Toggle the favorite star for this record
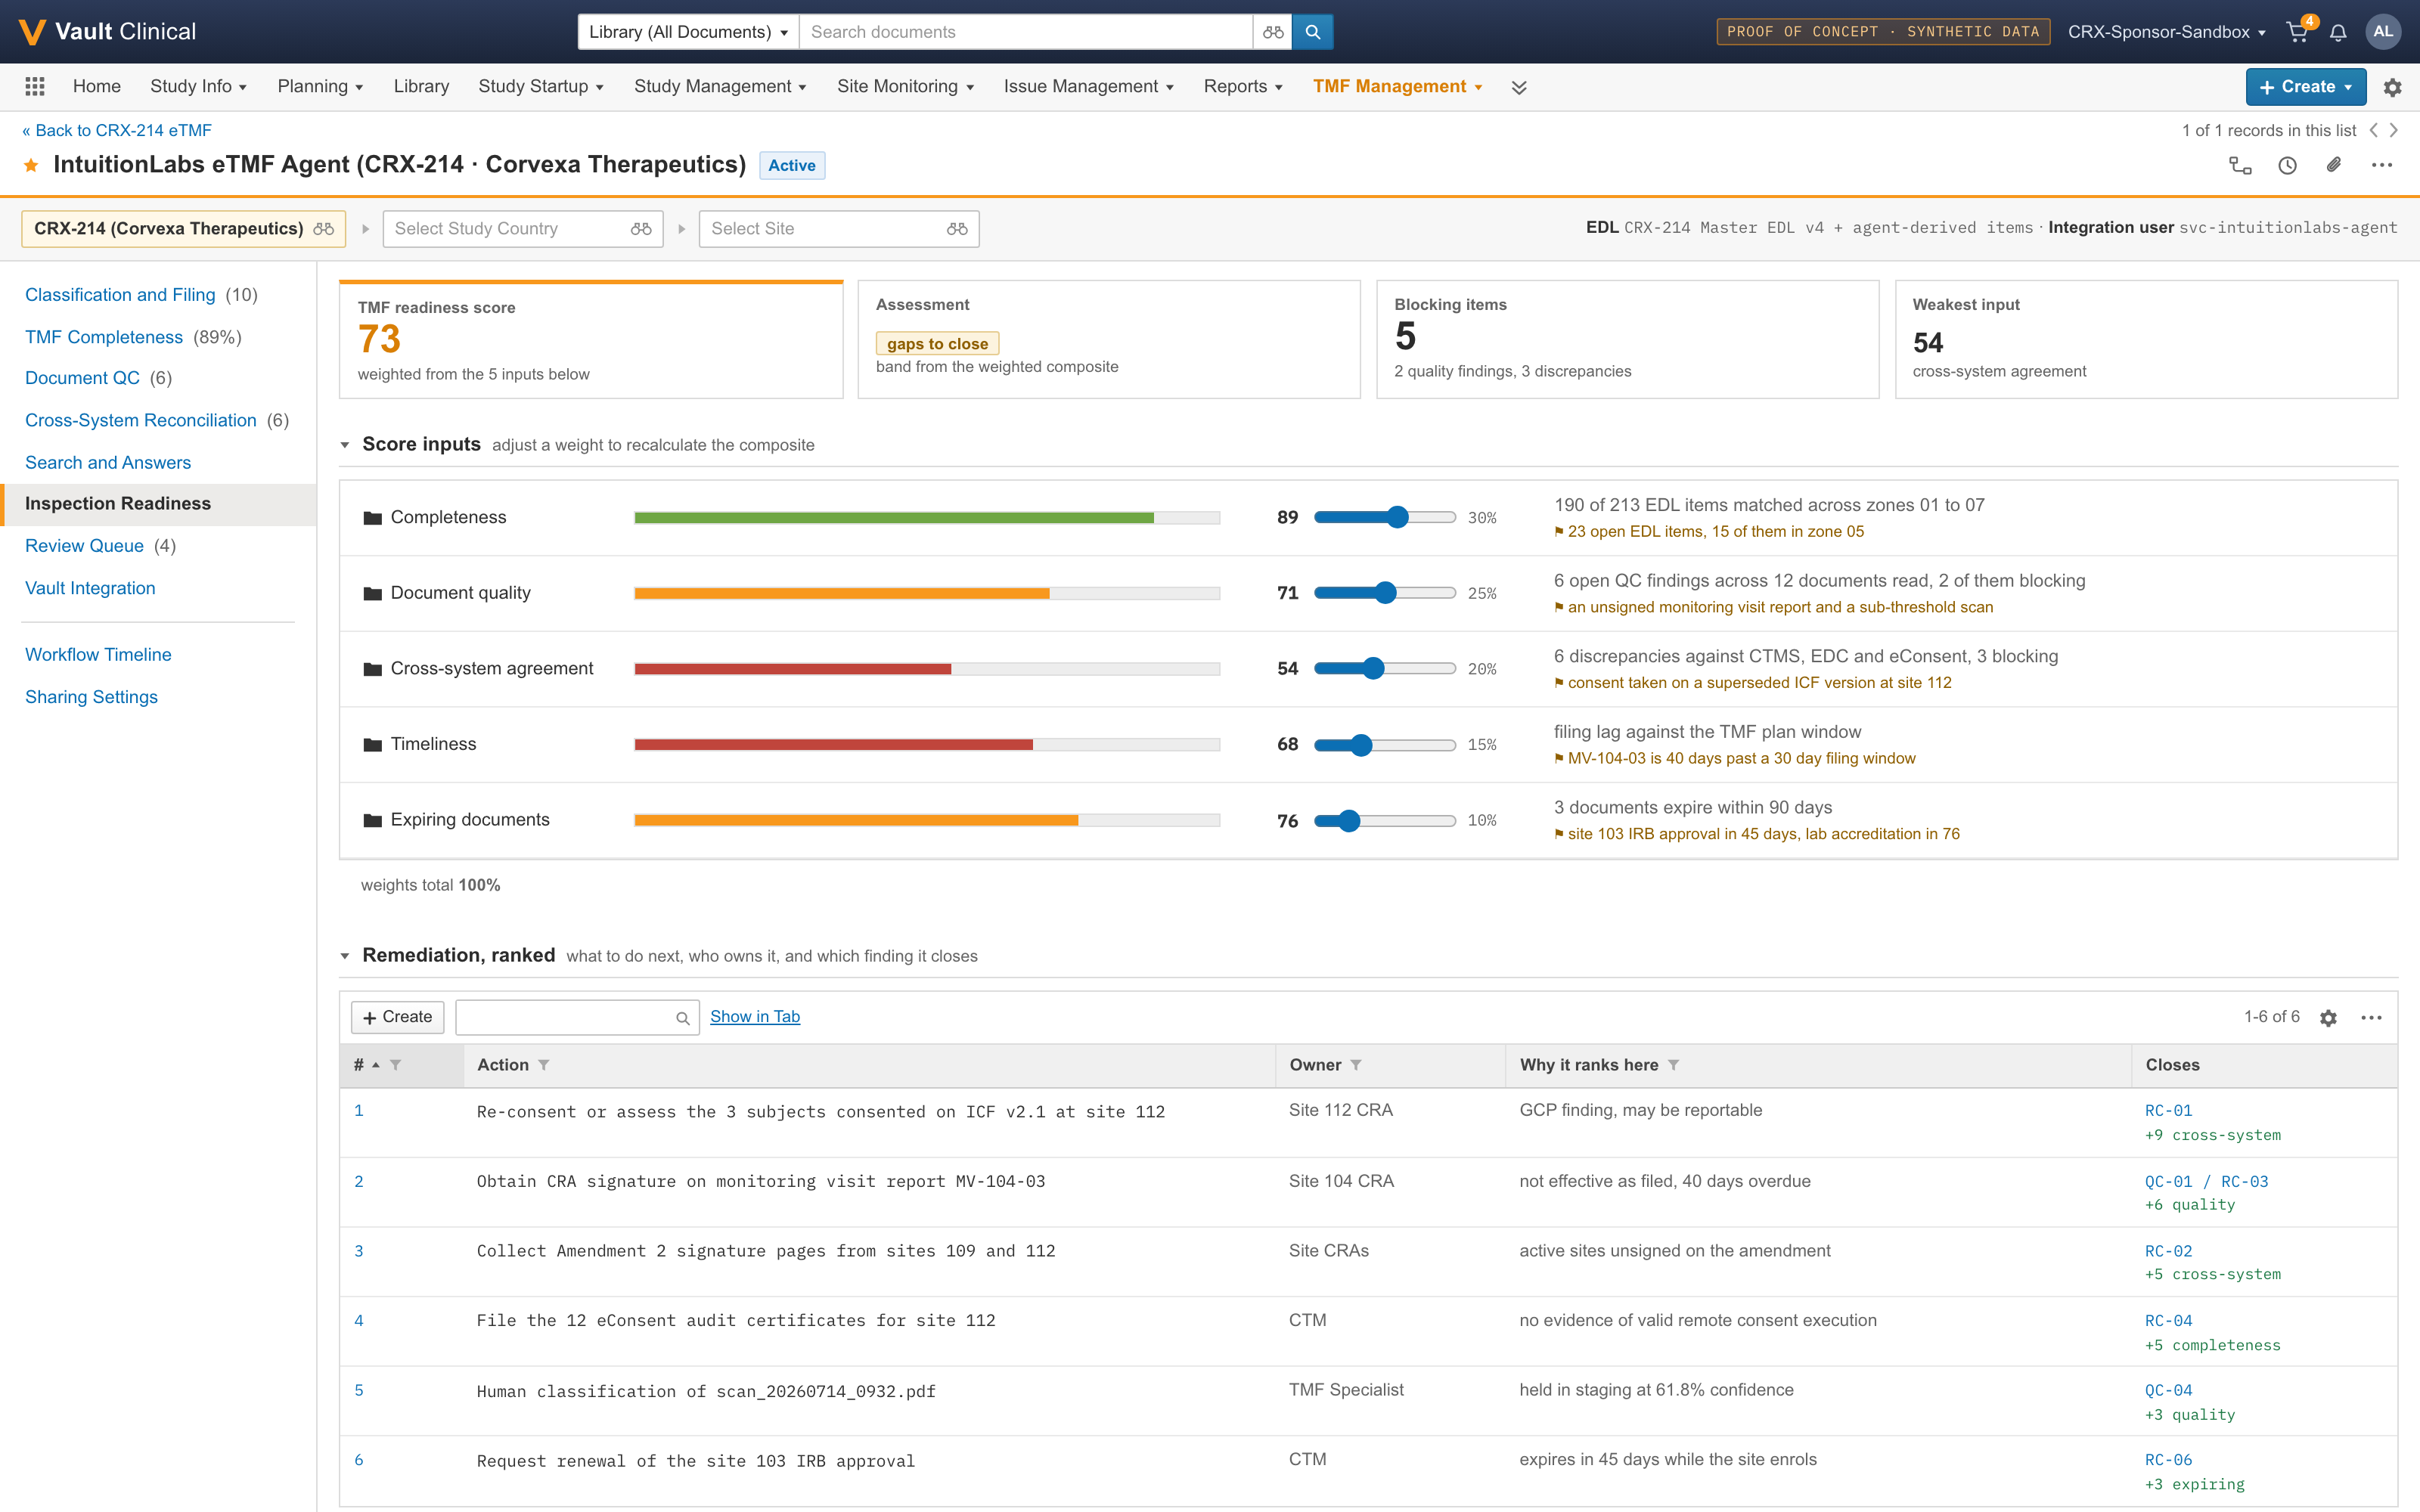Screen dimensions: 2420x1512 tap(31, 165)
